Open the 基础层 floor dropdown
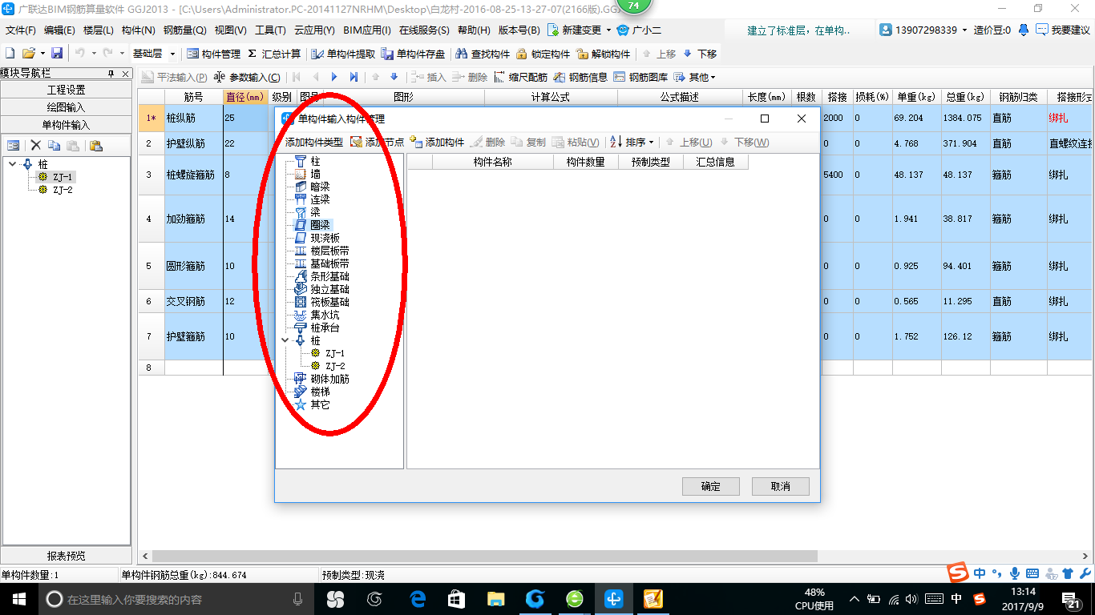The width and height of the screenshot is (1095, 615). [172, 54]
